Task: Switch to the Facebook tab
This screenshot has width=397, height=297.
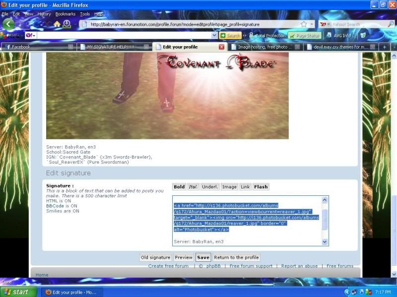Action: click(x=38, y=47)
